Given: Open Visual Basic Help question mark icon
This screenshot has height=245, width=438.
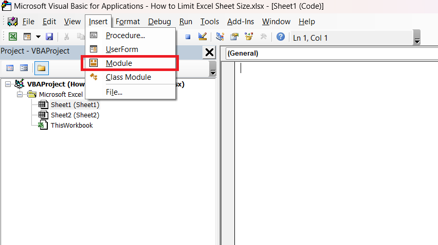Looking at the screenshot, I should coord(281,37).
